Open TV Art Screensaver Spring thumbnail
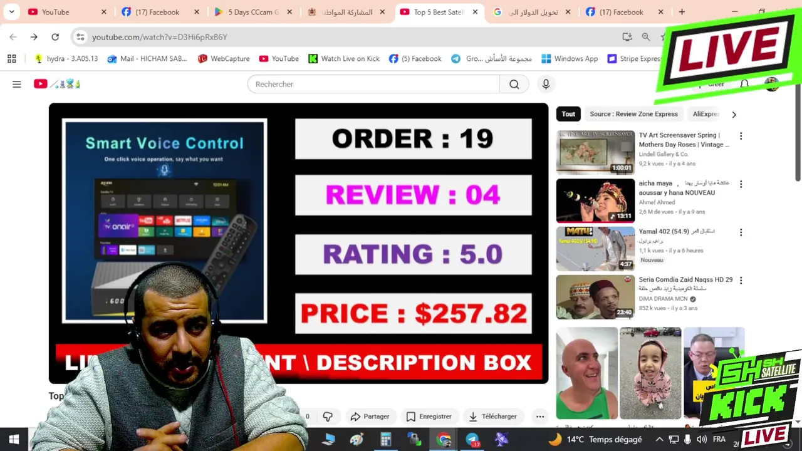Viewport: 802px width, 451px height. [595, 152]
